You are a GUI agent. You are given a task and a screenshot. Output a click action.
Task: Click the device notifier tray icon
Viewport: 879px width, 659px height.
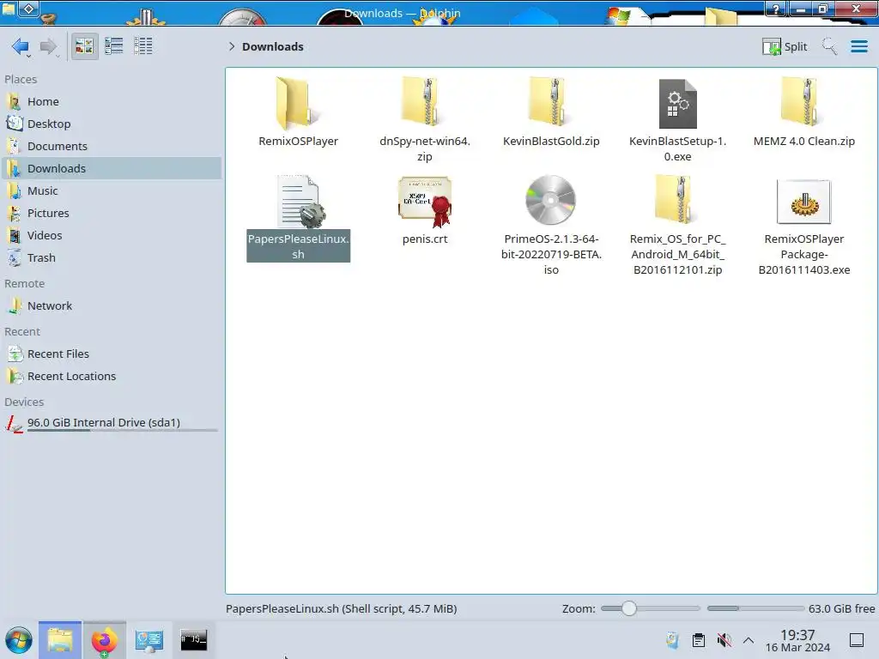click(672, 640)
